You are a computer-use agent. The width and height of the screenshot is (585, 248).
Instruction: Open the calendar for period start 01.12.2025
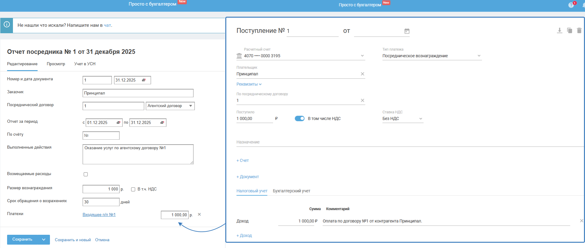(118, 122)
